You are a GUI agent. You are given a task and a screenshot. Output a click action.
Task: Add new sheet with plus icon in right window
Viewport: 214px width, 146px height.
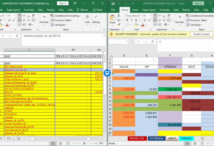(202, 138)
